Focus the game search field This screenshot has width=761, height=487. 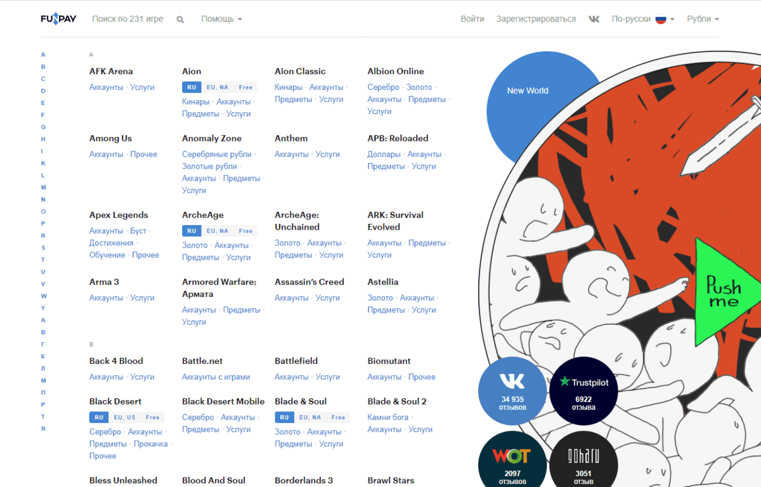click(127, 19)
